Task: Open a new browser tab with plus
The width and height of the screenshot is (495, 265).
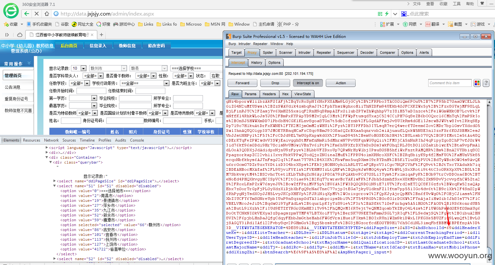Action: [101, 35]
